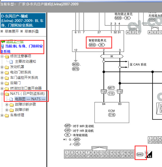Expand the 后背门 folder

tap(2, 83)
